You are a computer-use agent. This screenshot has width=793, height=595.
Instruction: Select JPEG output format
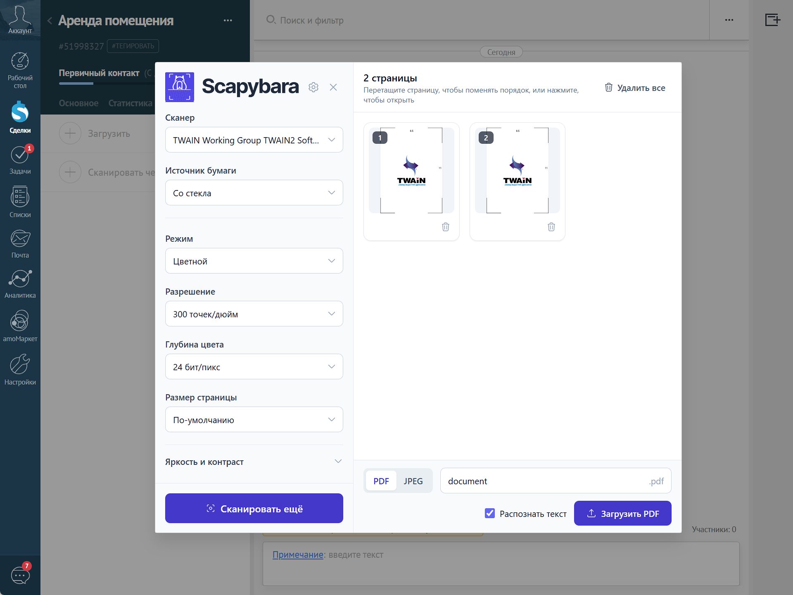[x=413, y=481]
